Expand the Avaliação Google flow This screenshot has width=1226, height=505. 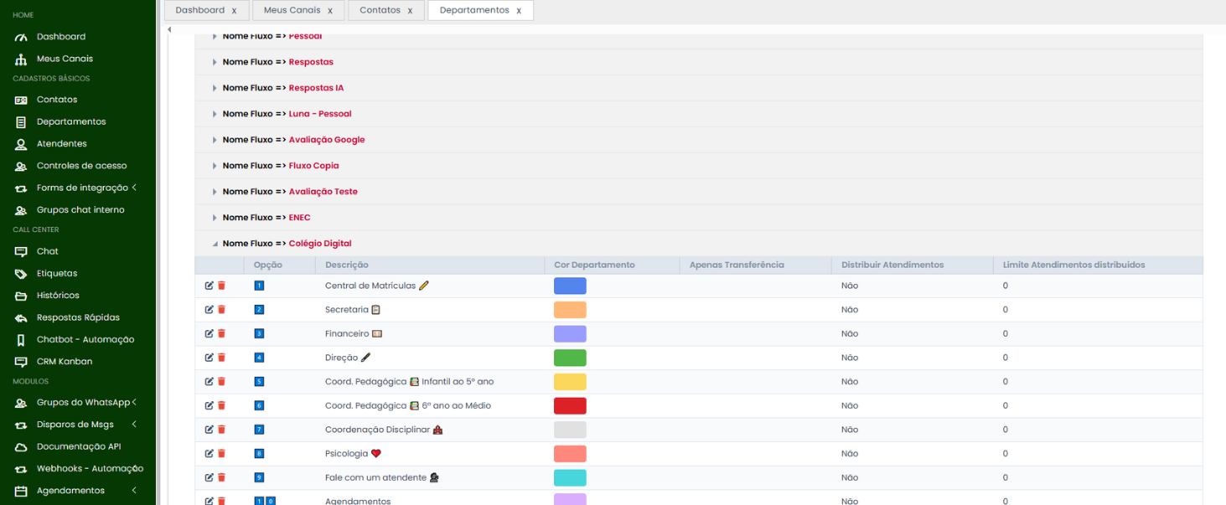[x=215, y=140]
